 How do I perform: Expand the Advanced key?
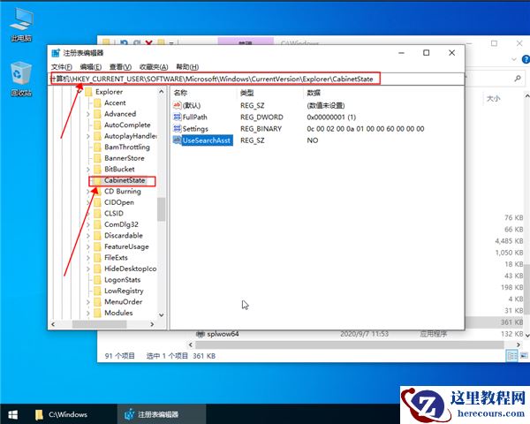tap(88, 114)
